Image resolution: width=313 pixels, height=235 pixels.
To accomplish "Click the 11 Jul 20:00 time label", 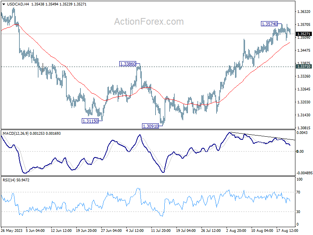I will pos(161,231).
